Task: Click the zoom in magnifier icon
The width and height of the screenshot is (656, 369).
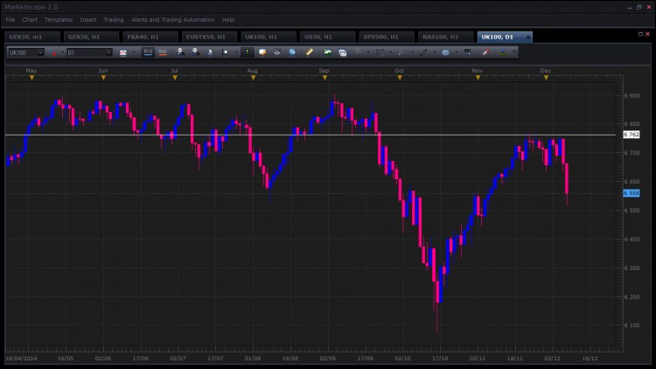Action: (180, 52)
